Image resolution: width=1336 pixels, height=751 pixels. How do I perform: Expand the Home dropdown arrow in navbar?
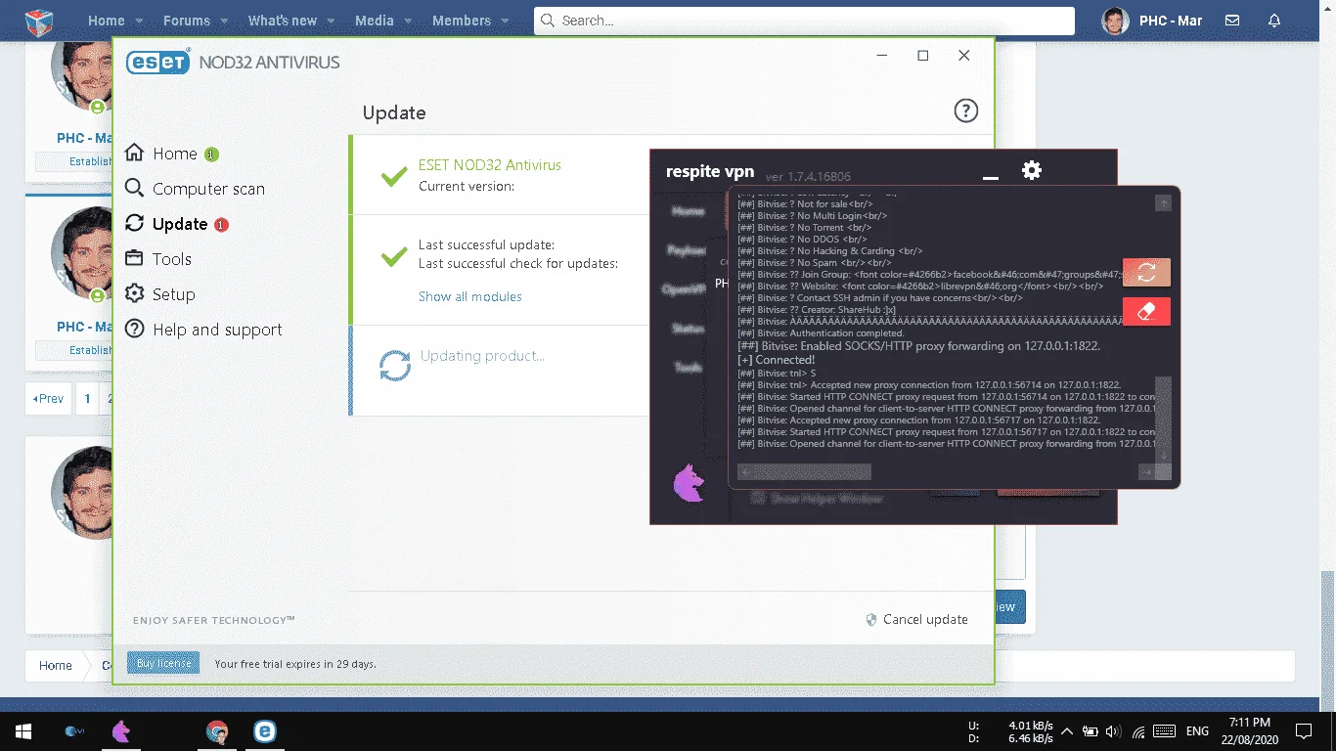pyautogui.click(x=139, y=21)
